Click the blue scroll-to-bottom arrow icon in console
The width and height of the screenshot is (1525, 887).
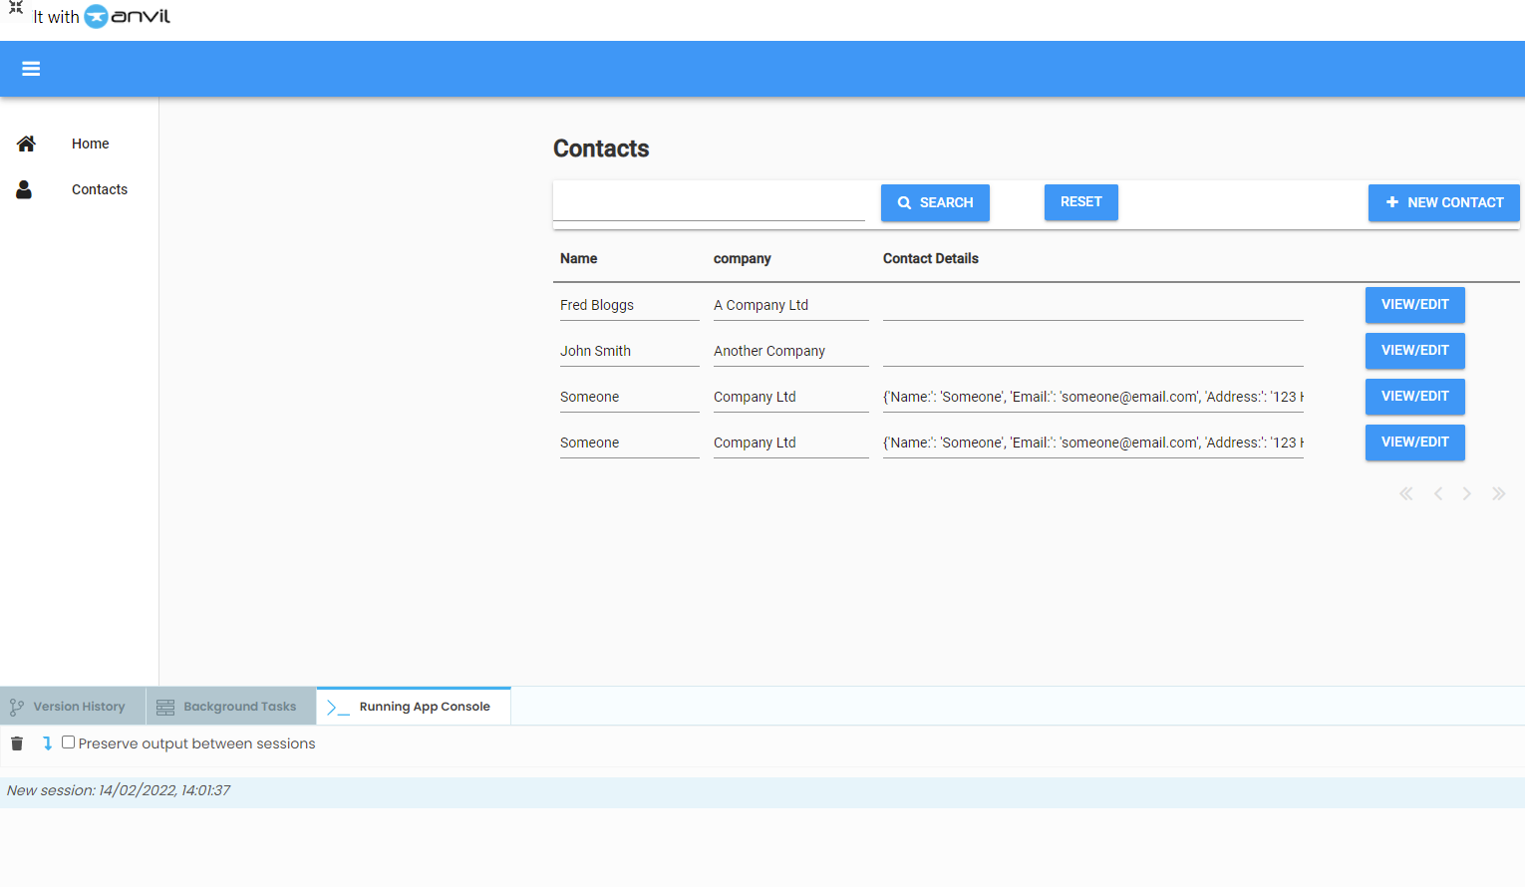(x=47, y=743)
